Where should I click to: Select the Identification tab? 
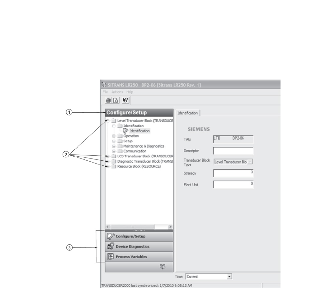(x=187, y=113)
